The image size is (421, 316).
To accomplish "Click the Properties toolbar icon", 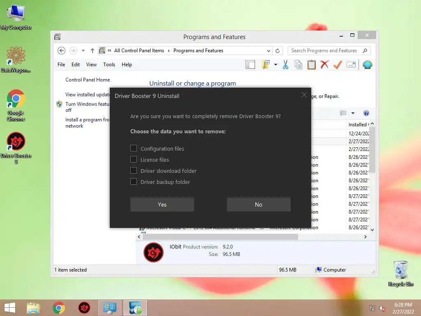I will coord(351,65).
